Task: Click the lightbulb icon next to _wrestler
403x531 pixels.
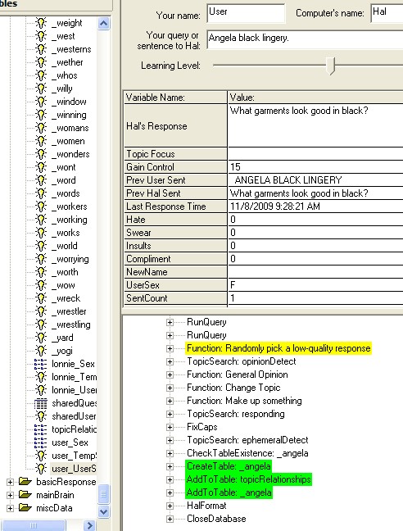Action: (x=41, y=311)
